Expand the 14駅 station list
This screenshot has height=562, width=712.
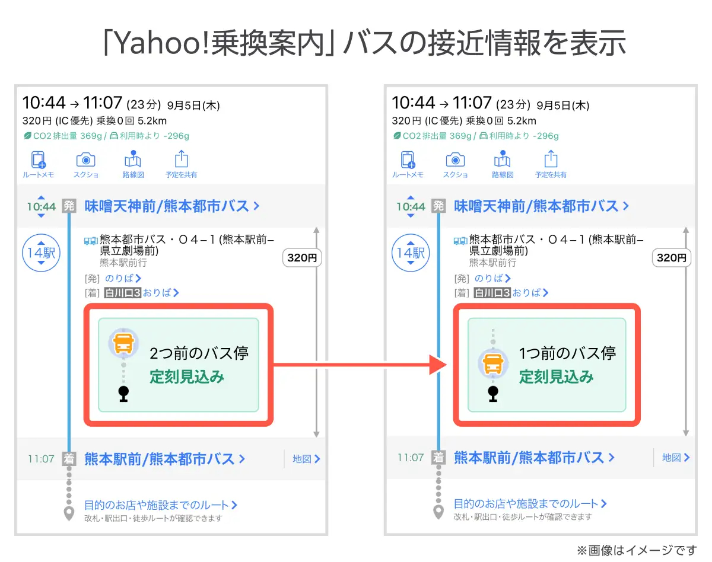coord(41,253)
